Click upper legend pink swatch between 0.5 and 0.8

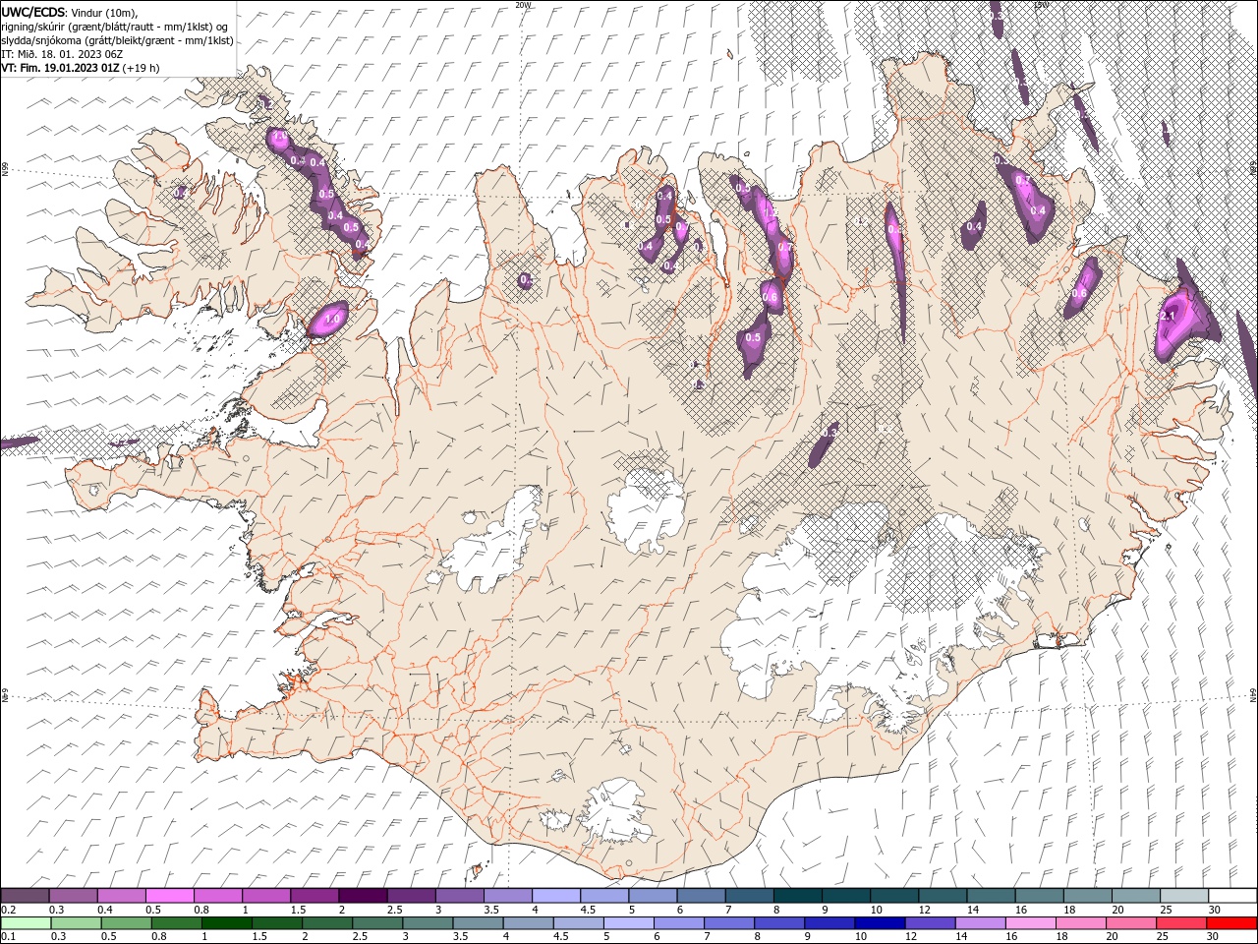pyautogui.click(x=169, y=895)
